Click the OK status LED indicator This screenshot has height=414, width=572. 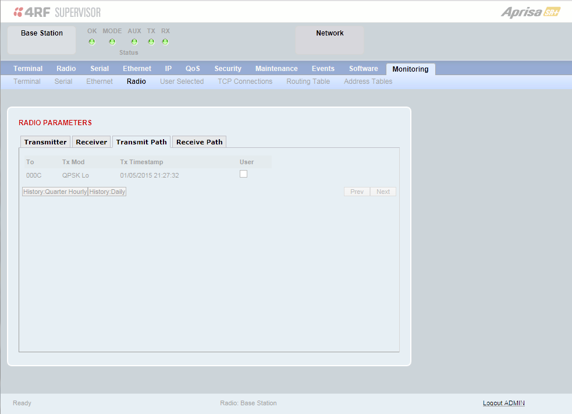92,42
